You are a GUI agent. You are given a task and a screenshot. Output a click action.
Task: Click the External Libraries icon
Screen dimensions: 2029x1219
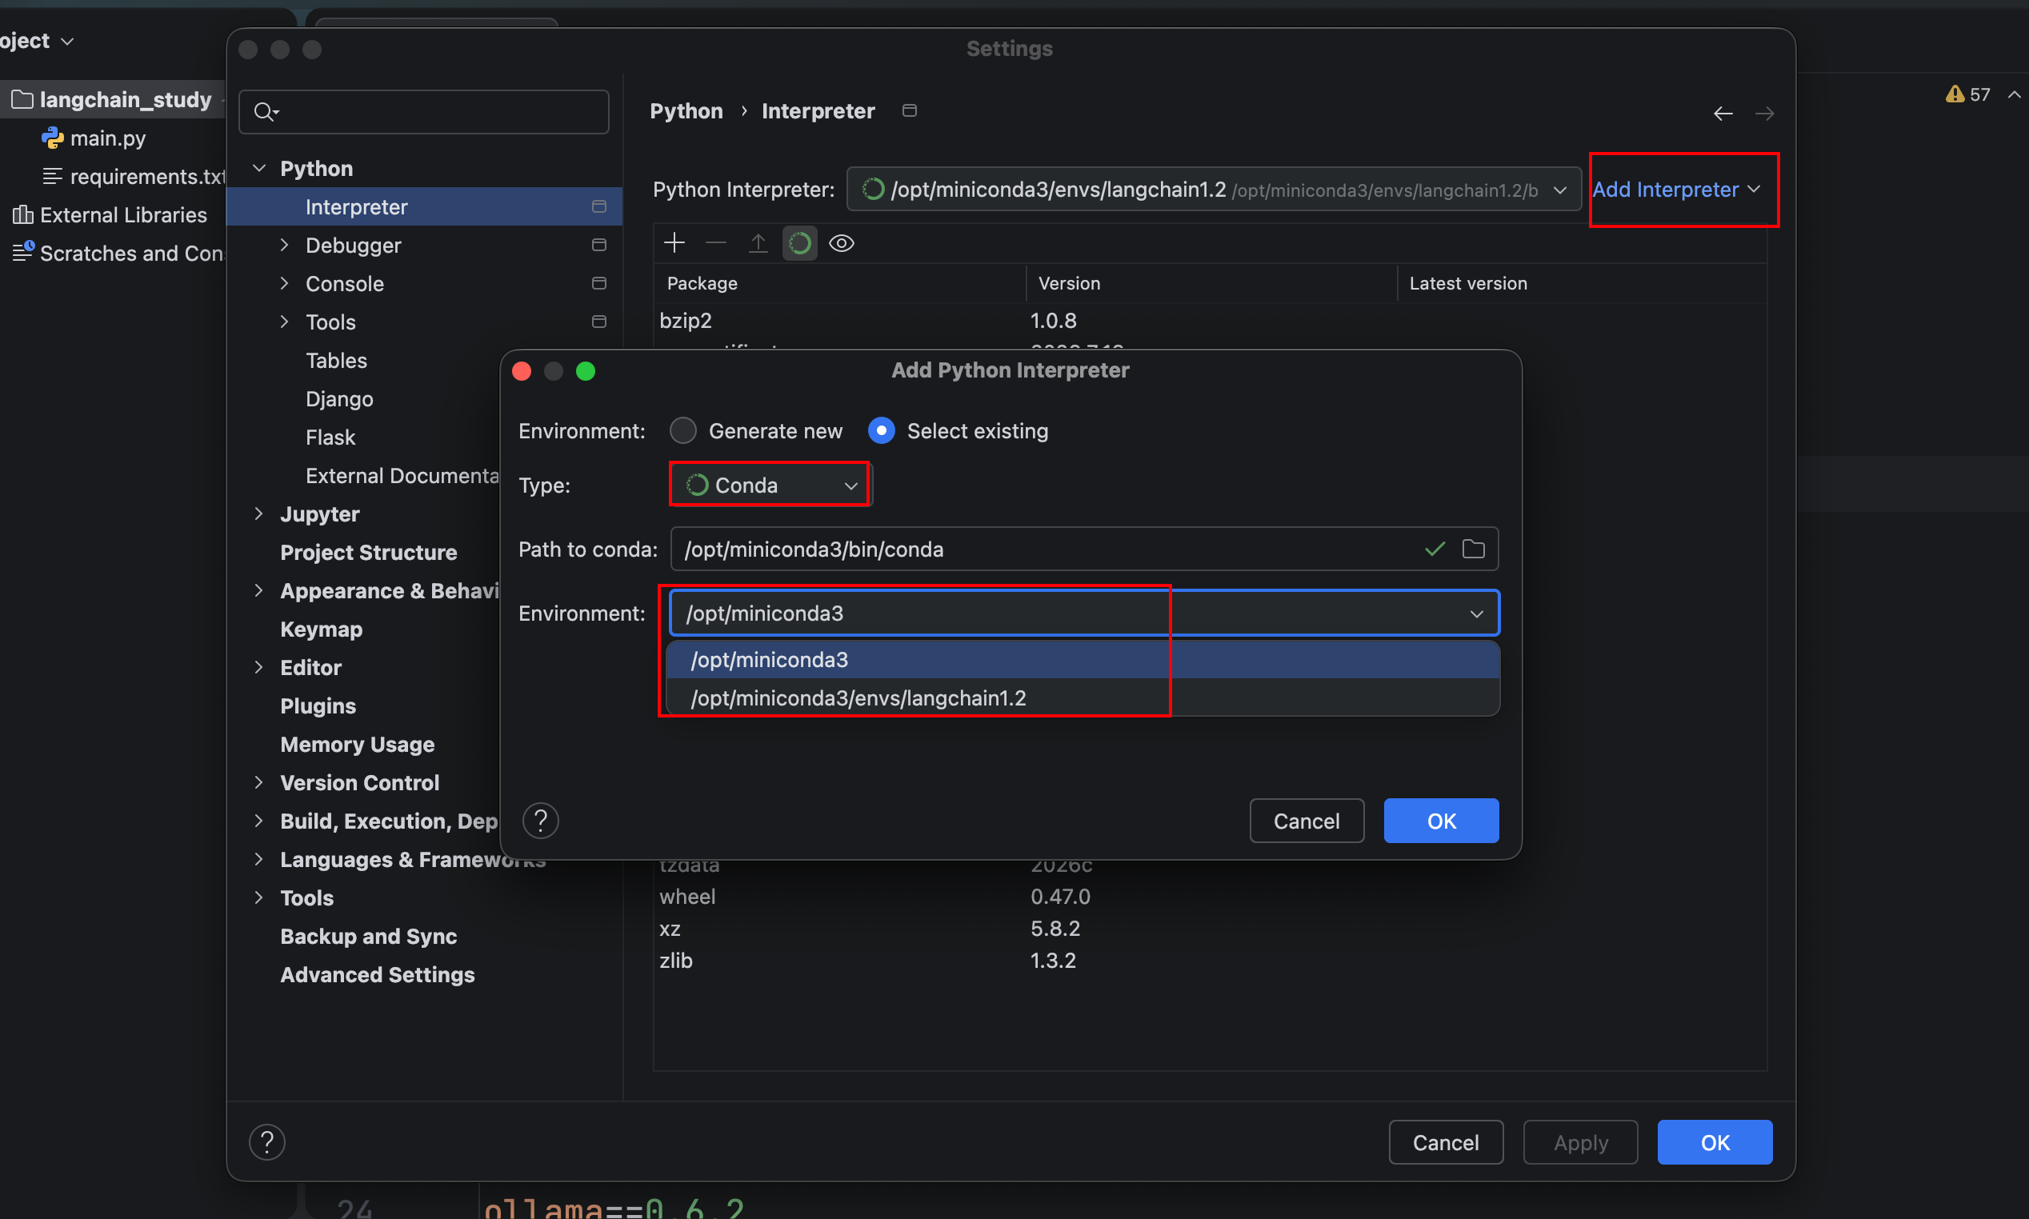[23, 215]
